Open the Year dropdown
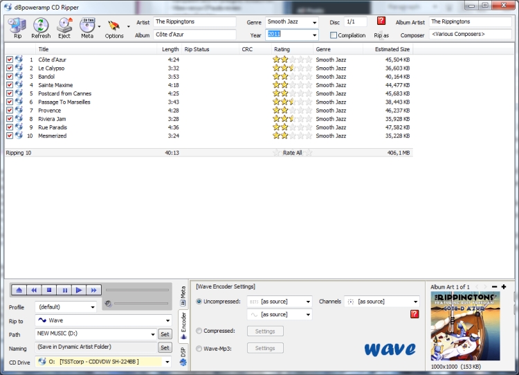This screenshot has height=375, width=519. pyautogui.click(x=314, y=35)
